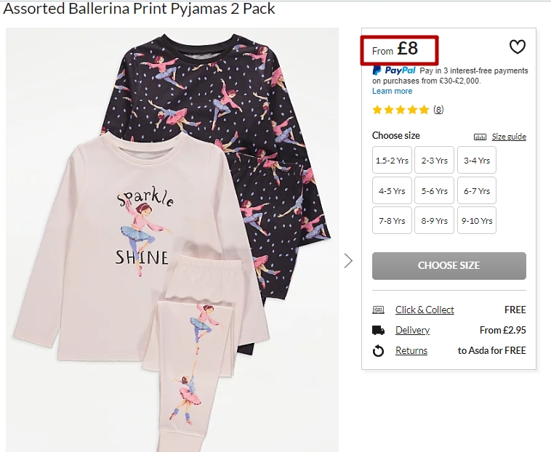
Task: Pick the 7-8 Yrs size option
Action: tap(392, 221)
